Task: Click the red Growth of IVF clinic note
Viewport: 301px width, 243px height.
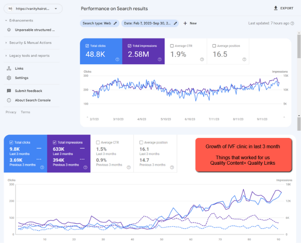Action: [243, 155]
